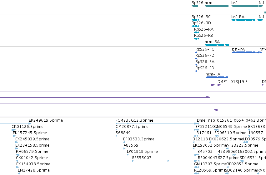Click EST label CK01126.3prime
This screenshot has width=266, height=175.
click(x=28, y=127)
